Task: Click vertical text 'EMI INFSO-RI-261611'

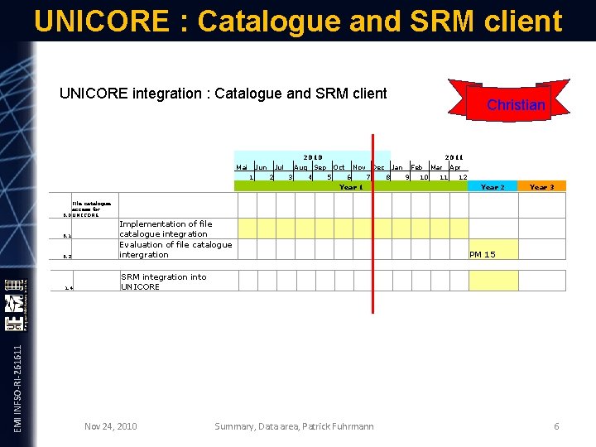Action: tap(17, 388)
